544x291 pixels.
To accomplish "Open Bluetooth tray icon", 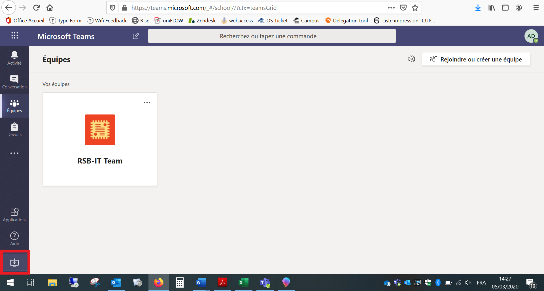I will tap(438, 282).
